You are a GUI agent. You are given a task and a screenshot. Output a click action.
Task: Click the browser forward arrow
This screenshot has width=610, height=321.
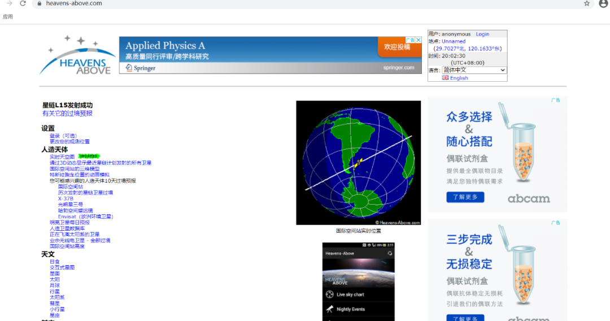[10, 3]
